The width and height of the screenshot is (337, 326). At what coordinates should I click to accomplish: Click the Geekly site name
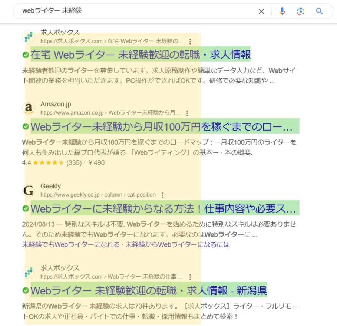tap(51, 186)
